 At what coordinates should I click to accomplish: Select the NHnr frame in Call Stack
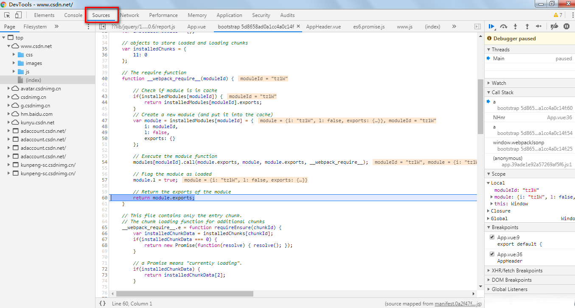[x=499, y=117]
